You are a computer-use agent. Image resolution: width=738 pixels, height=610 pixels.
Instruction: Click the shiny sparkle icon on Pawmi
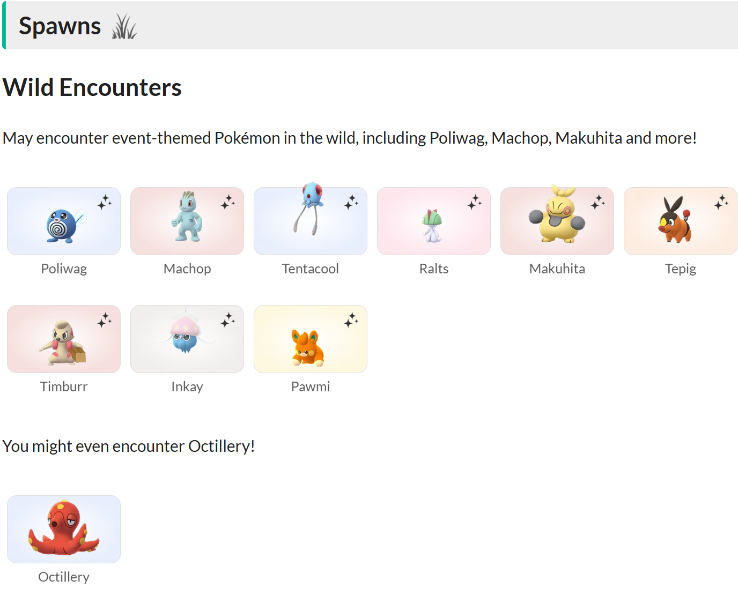pos(351,320)
